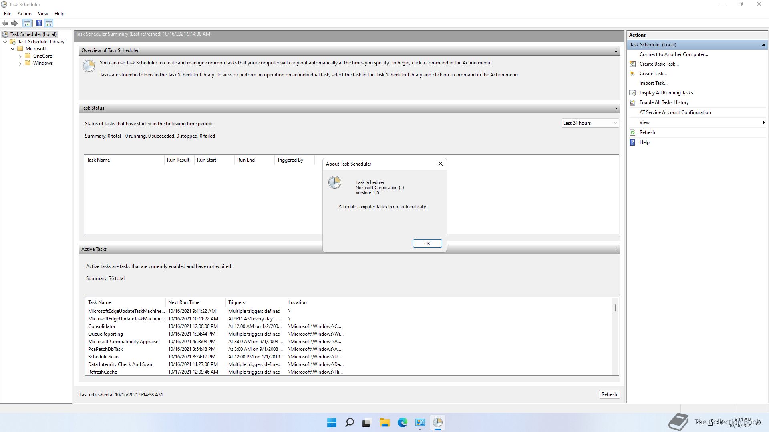Click the Next Run Time column header
The width and height of the screenshot is (769, 432).
pos(195,302)
